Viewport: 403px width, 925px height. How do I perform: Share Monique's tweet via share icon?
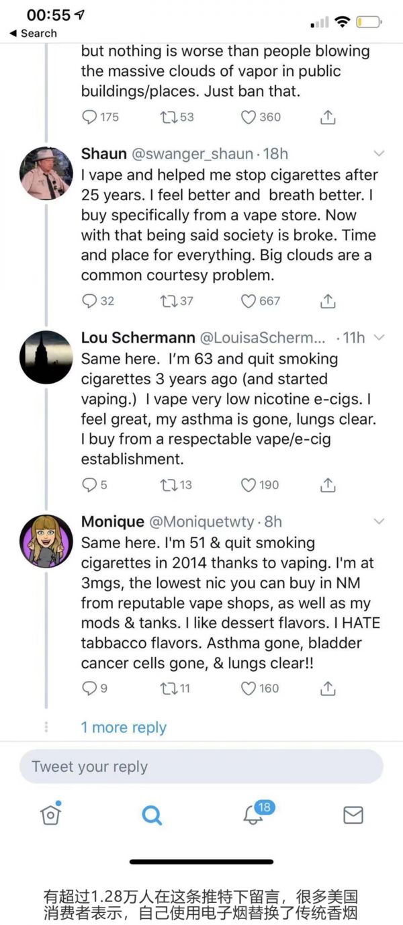(x=327, y=688)
